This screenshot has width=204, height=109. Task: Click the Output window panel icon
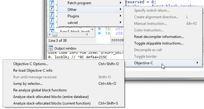tap(51, 48)
